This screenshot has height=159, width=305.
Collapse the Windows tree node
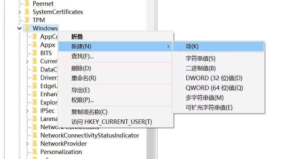point(19,28)
